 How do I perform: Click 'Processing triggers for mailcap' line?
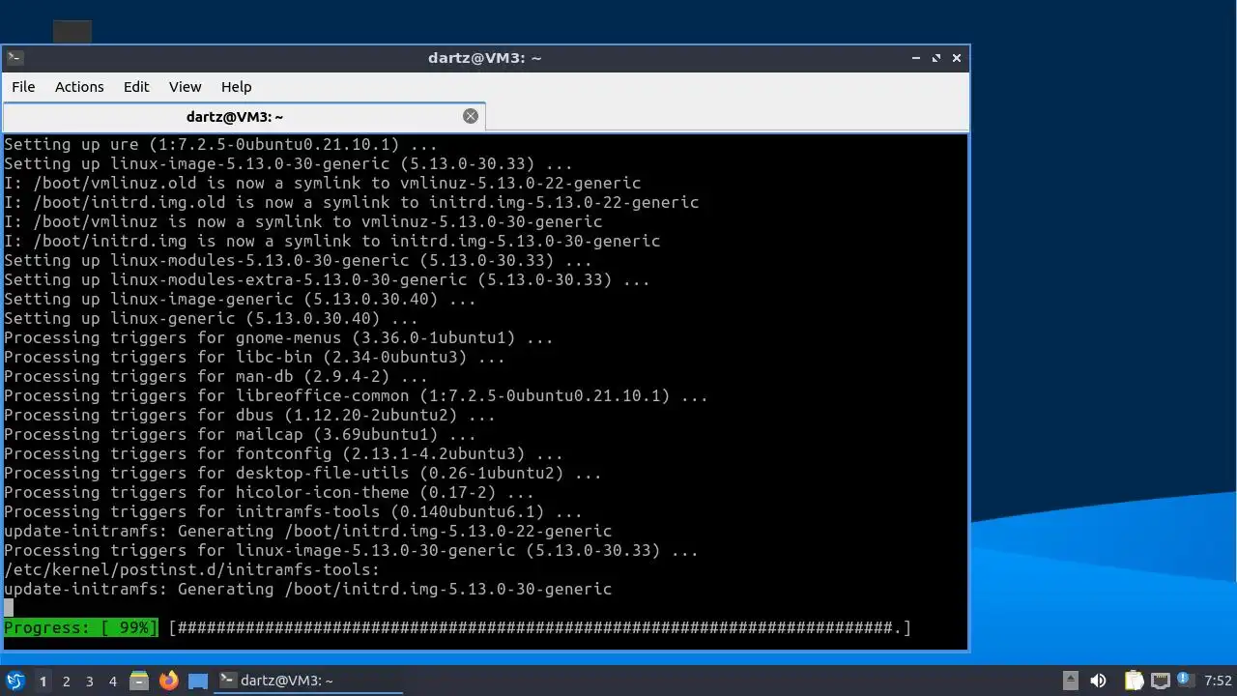[240, 435]
